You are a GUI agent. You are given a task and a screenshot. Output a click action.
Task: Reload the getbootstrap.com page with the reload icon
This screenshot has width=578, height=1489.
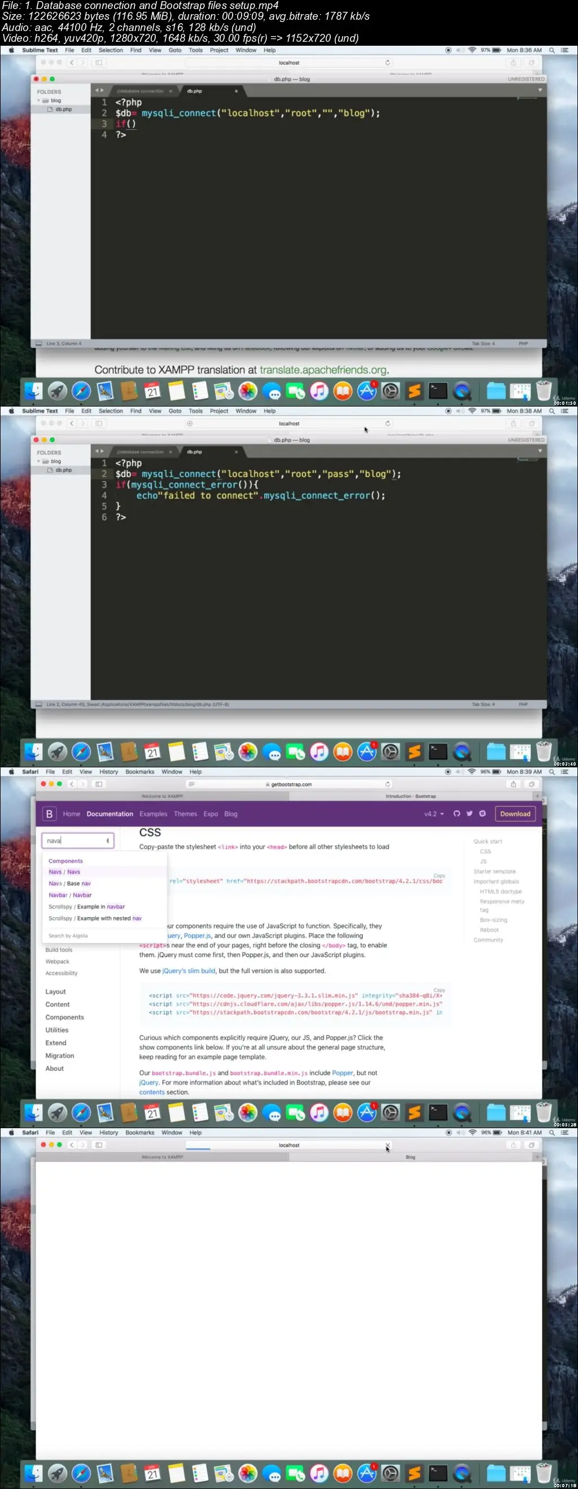(x=388, y=784)
